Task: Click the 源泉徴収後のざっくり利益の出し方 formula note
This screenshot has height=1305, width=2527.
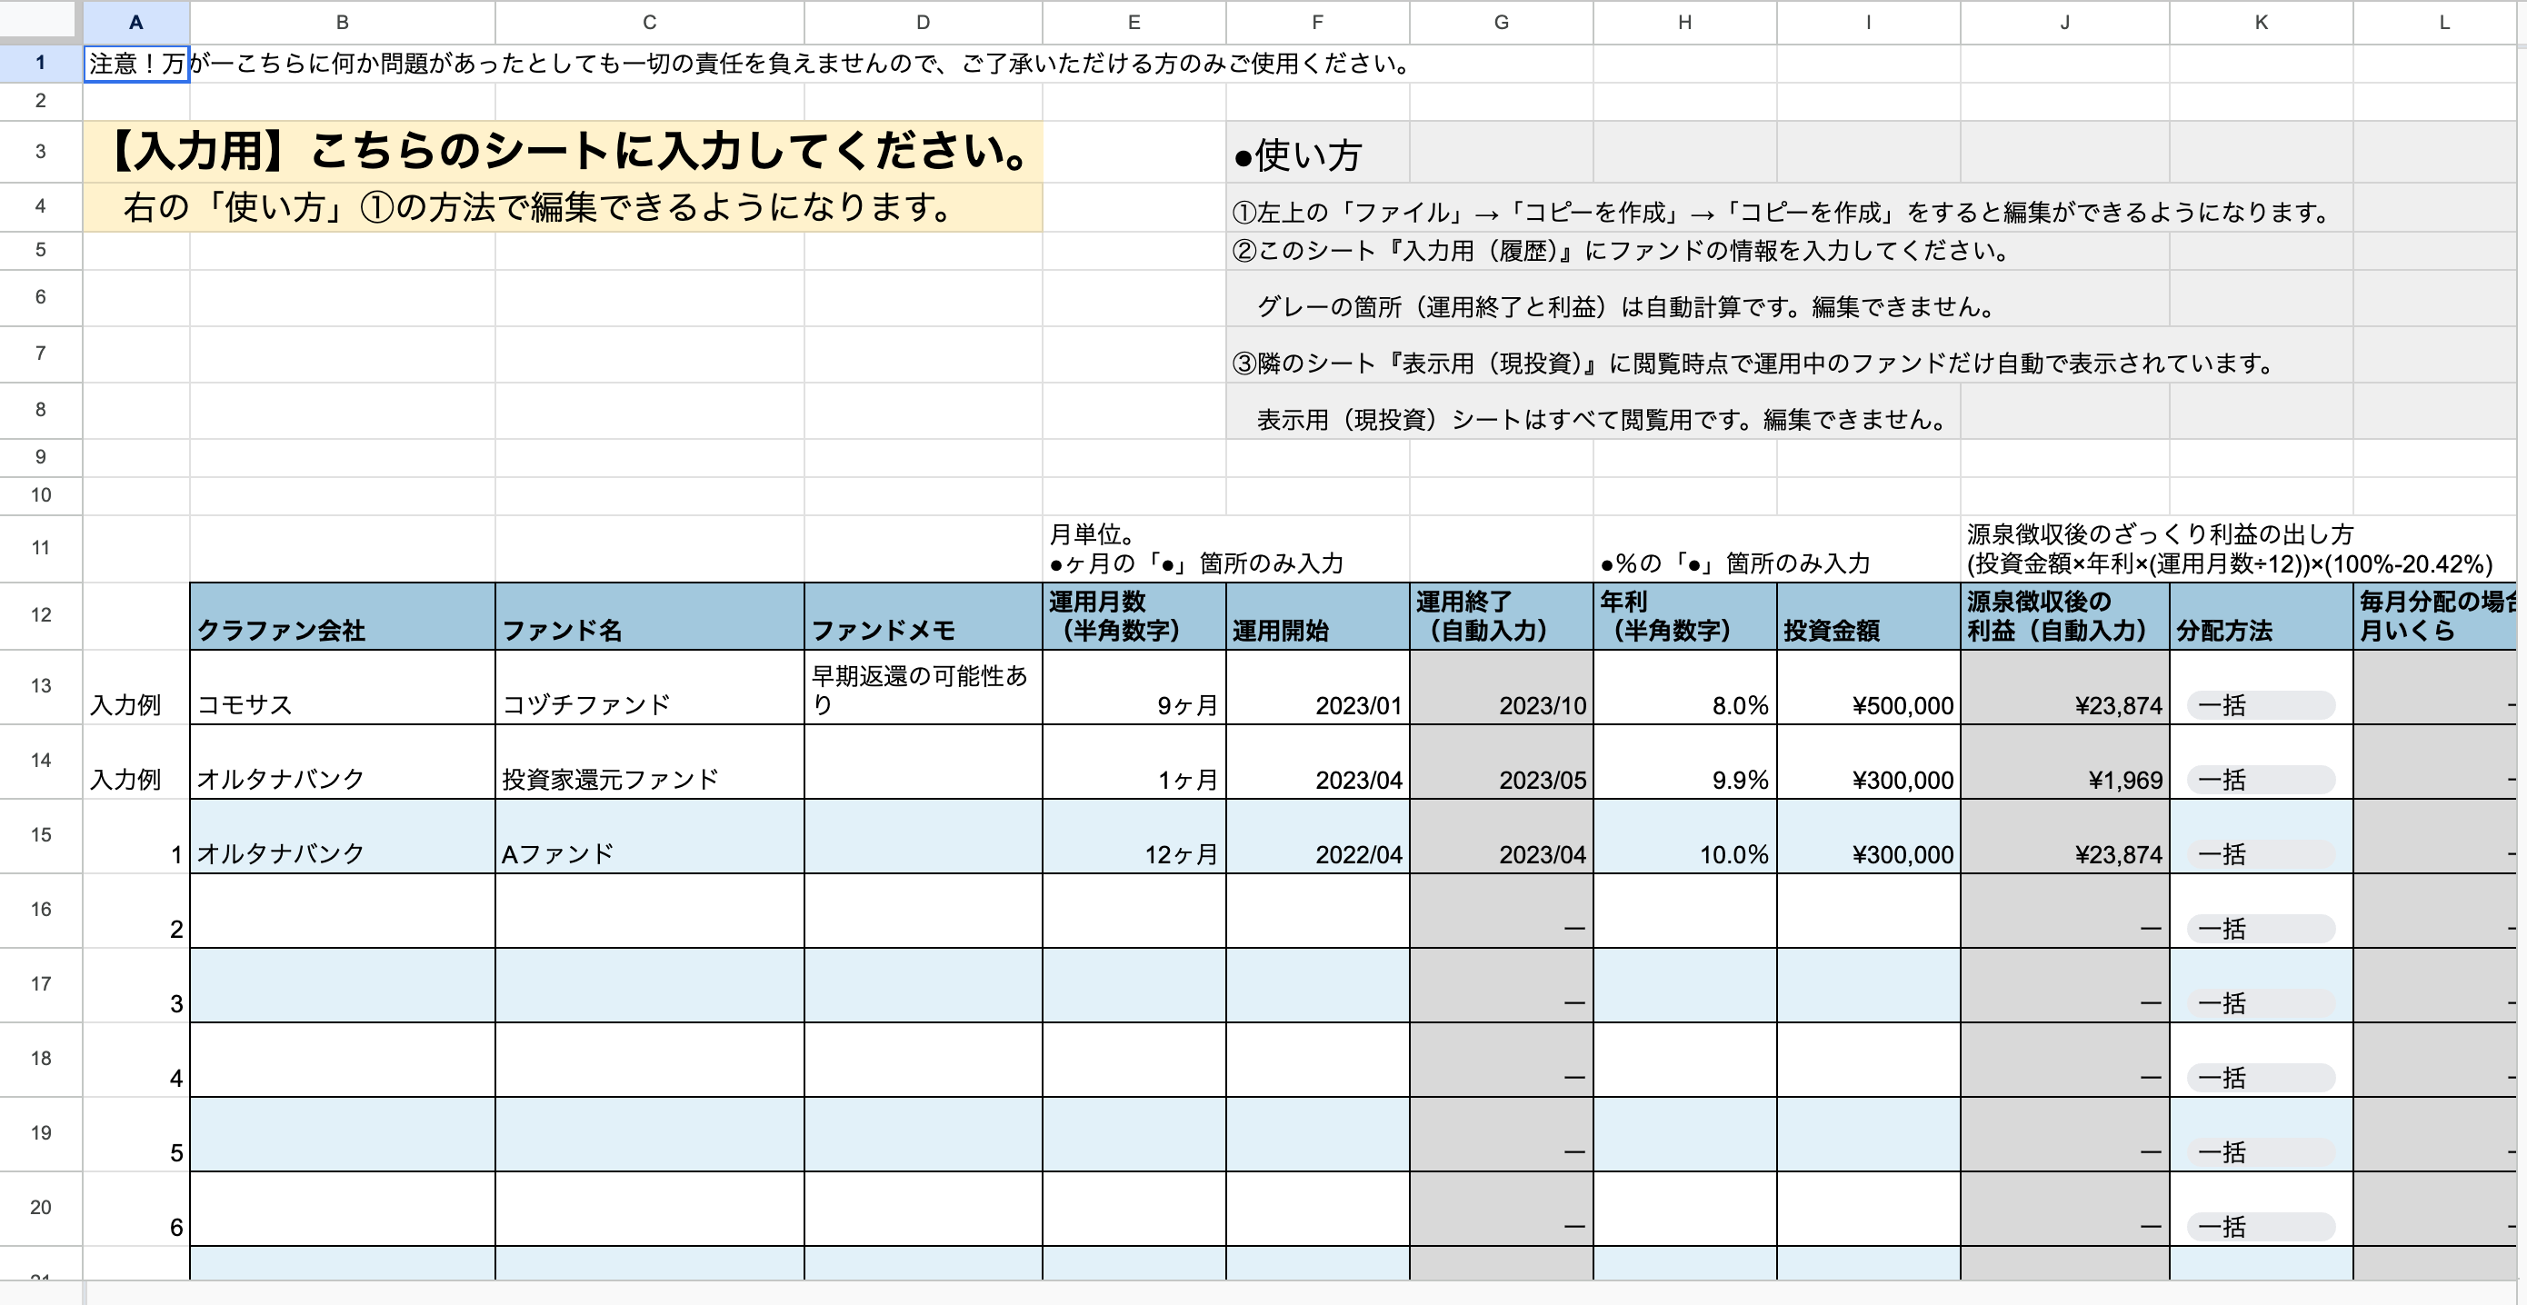Action: (x=2229, y=549)
